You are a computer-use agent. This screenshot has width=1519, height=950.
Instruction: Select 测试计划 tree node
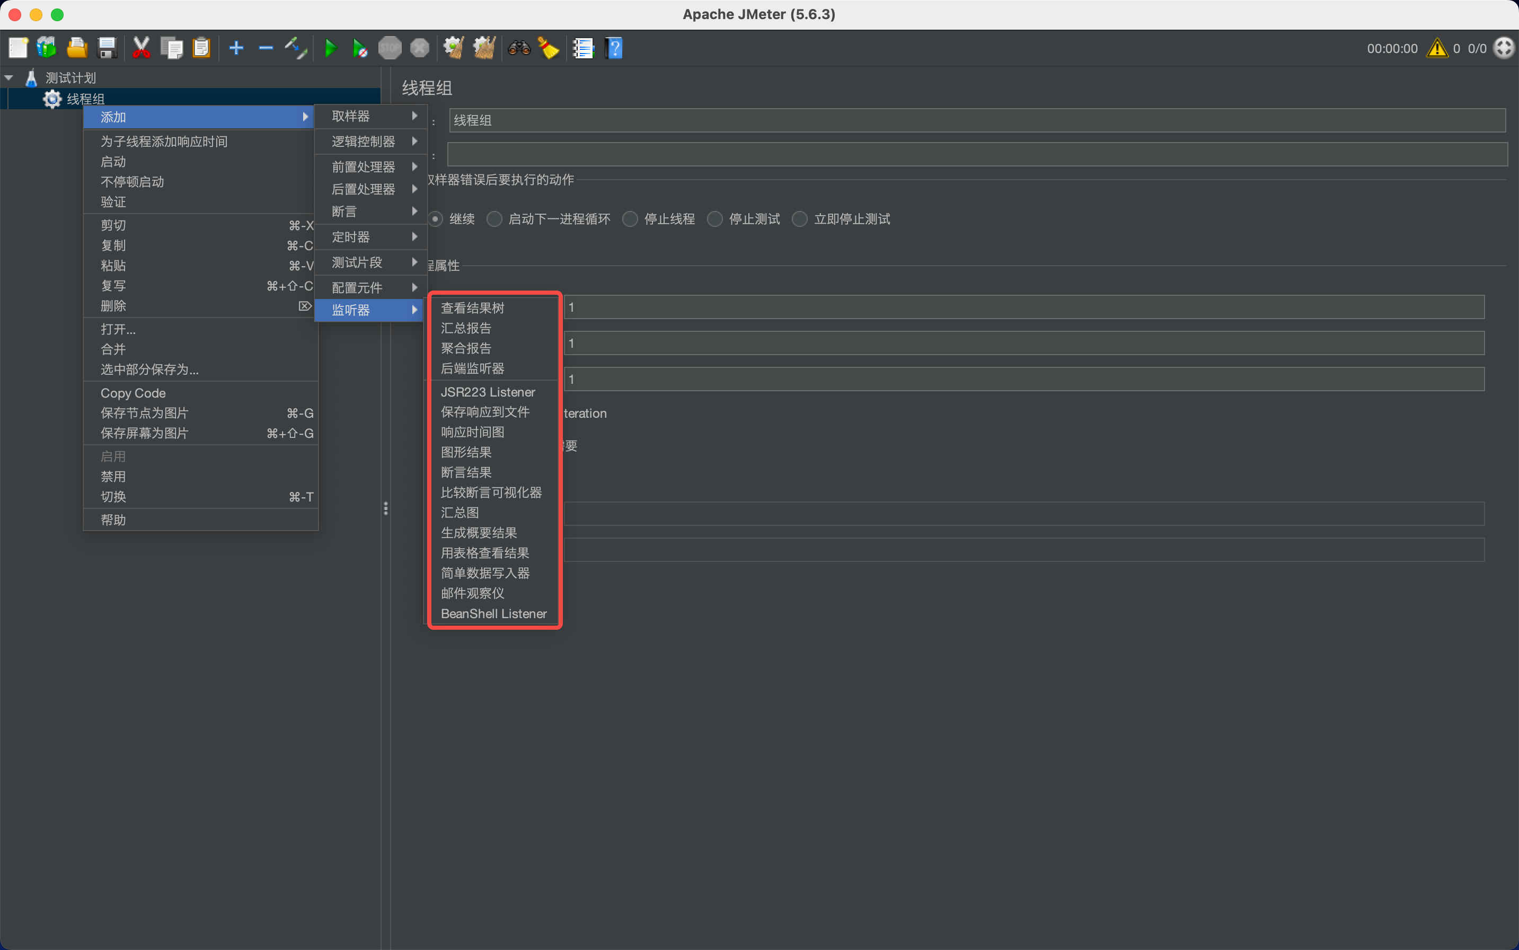[70, 78]
